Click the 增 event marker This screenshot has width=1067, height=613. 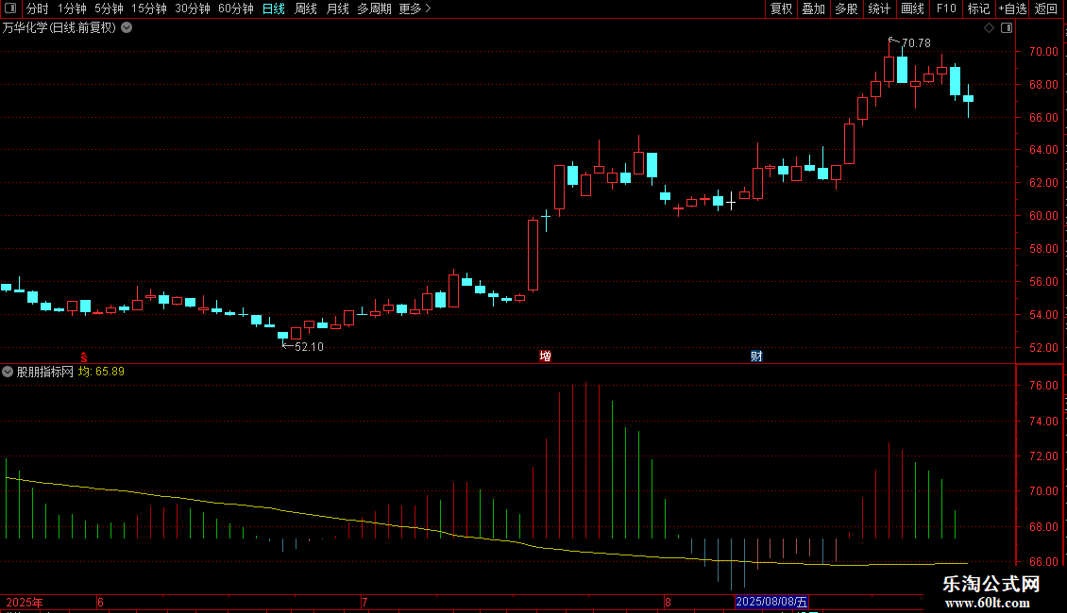pos(545,356)
